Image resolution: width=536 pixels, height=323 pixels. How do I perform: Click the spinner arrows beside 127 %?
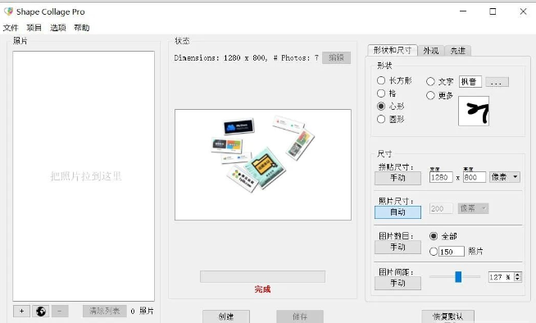coord(517,277)
